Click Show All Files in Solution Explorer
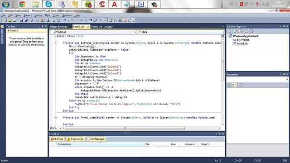Screen dimensions: 290x163 pos(236,31)
